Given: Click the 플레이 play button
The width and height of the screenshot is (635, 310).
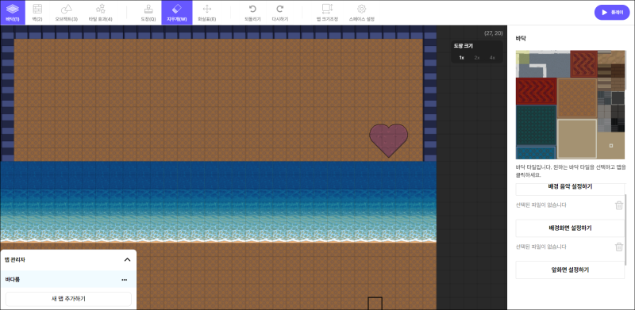Looking at the screenshot, I should [x=612, y=13].
